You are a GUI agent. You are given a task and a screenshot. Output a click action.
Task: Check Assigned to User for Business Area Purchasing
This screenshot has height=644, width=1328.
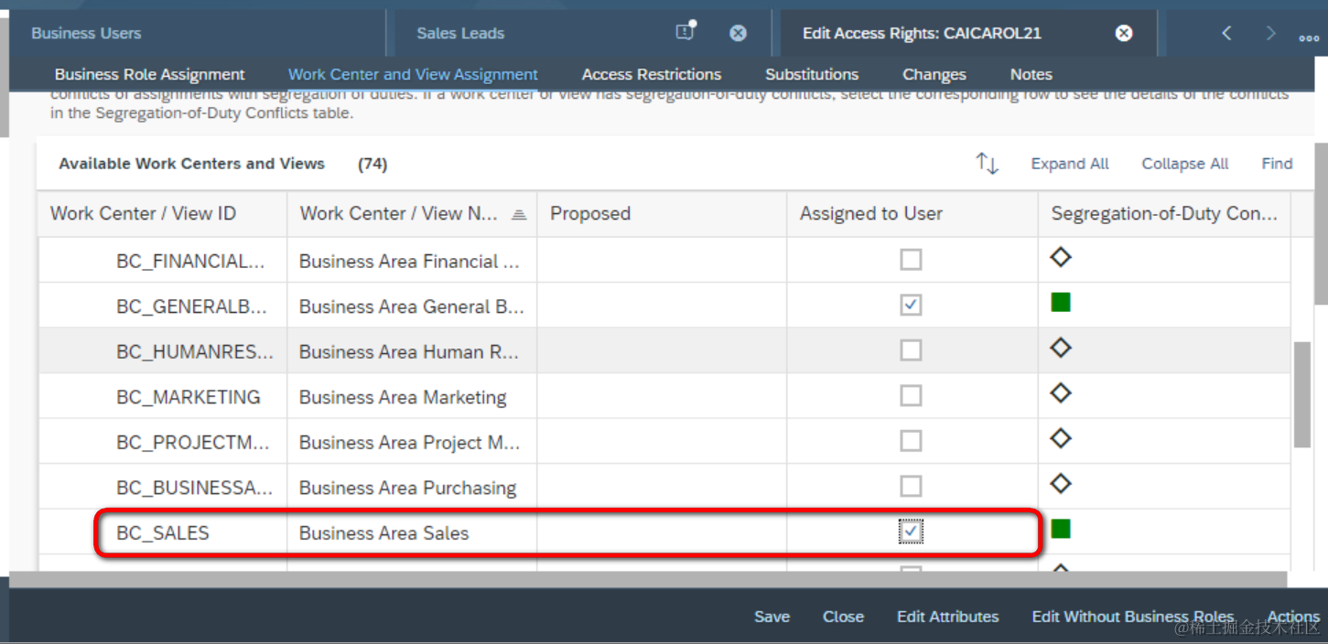(x=911, y=486)
